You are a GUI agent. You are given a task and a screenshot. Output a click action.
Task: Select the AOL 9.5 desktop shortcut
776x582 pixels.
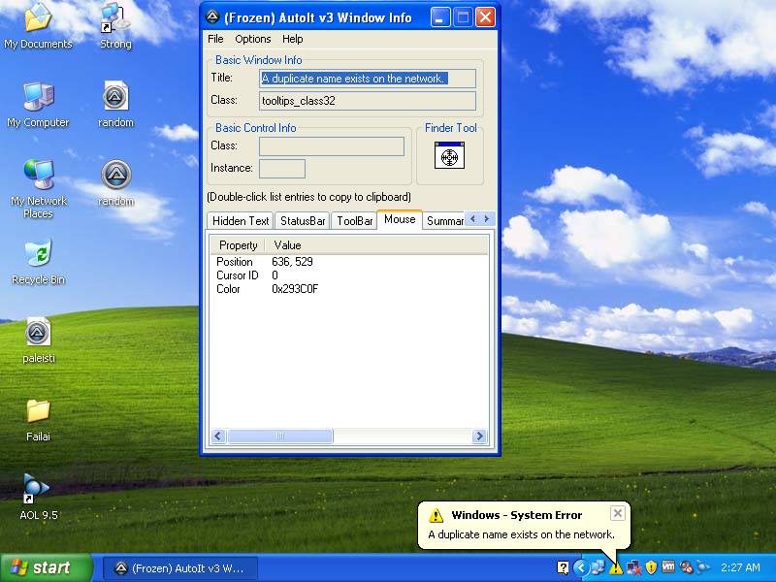[x=38, y=489]
